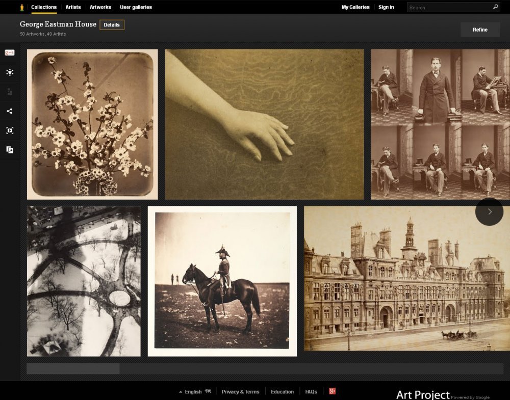The width and height of the screenshot is (510, 400).
Task: Open the Privacy & Terms link
Action: (x=240, y=391)
